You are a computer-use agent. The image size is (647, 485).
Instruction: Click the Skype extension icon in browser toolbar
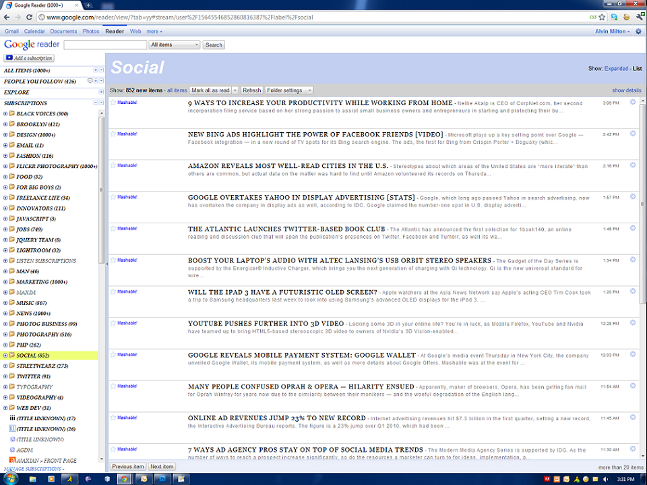pos(615,17)
